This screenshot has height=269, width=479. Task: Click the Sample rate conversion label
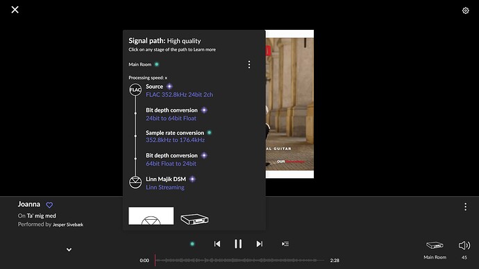[175, 132]
